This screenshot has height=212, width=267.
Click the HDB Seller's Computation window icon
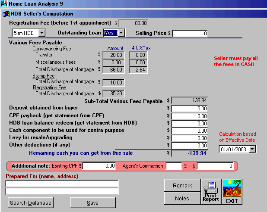6,14
